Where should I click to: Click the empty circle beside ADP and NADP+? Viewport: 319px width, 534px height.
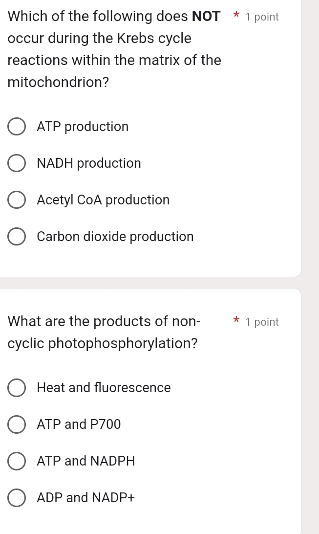click(17, 497)
